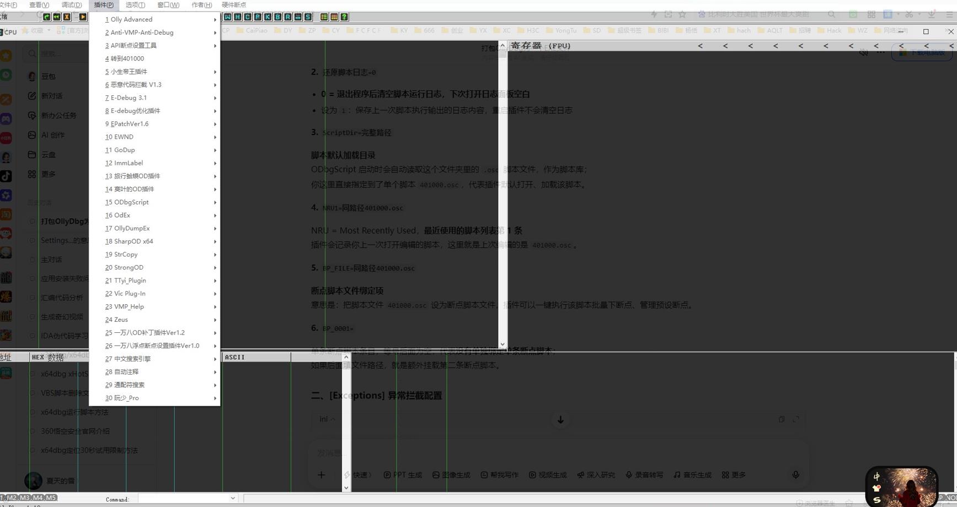Click the help question mark toolbar icon
The image size is (957, 507).
pyautogui.click(x=344, y=17)
